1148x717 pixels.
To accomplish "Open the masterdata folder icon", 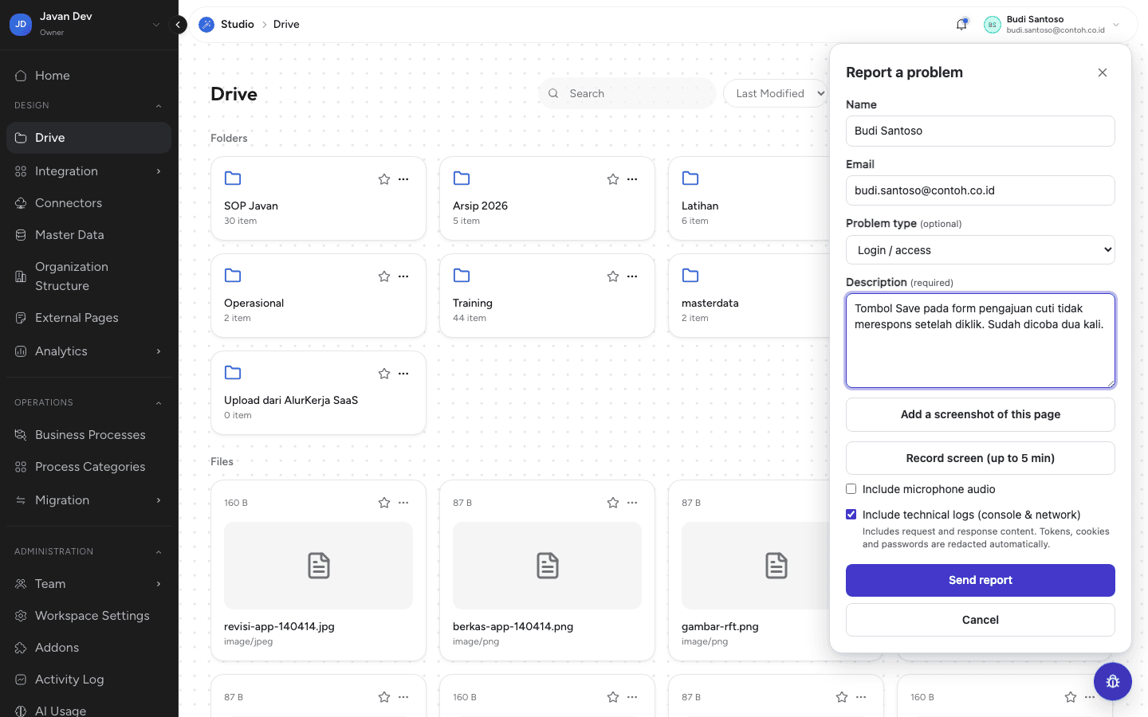I will [x=690, y=276].
